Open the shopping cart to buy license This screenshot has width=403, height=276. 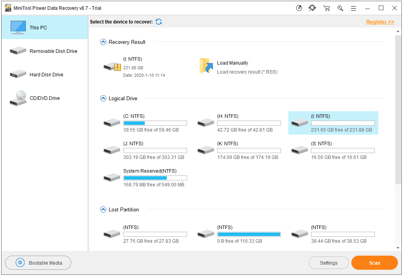326,8
